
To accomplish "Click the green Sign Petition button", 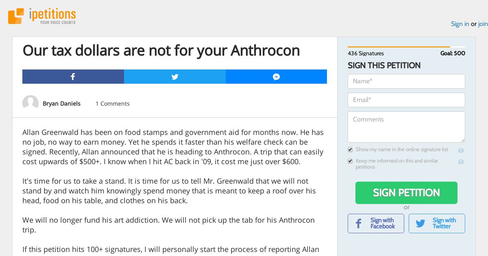I will (406, 193).
